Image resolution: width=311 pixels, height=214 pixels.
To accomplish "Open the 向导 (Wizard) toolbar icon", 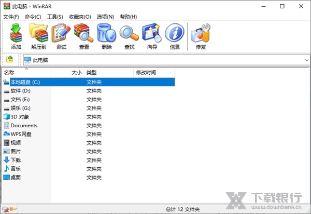I will 152,33.
